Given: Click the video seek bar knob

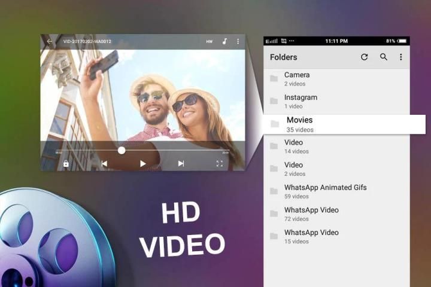Looking at the screenshot, I should coord(122,150).
